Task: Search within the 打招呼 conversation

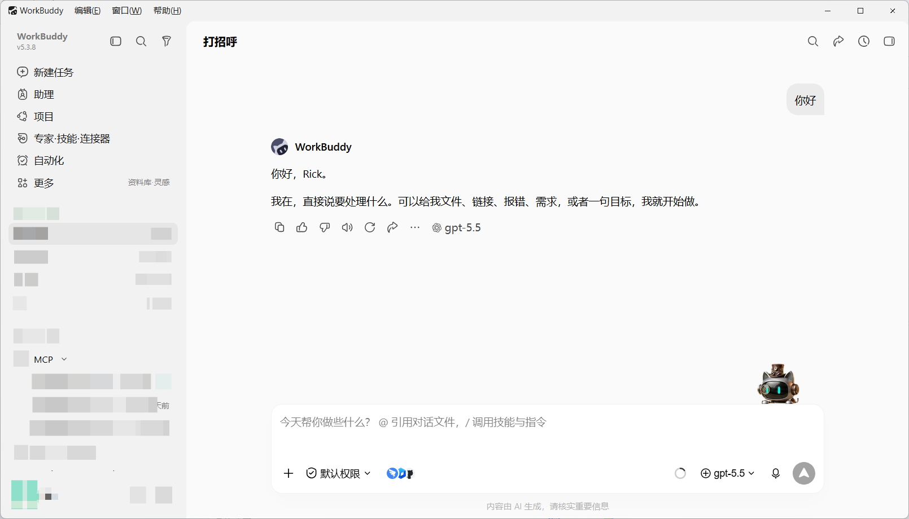Action: (813, 41)
